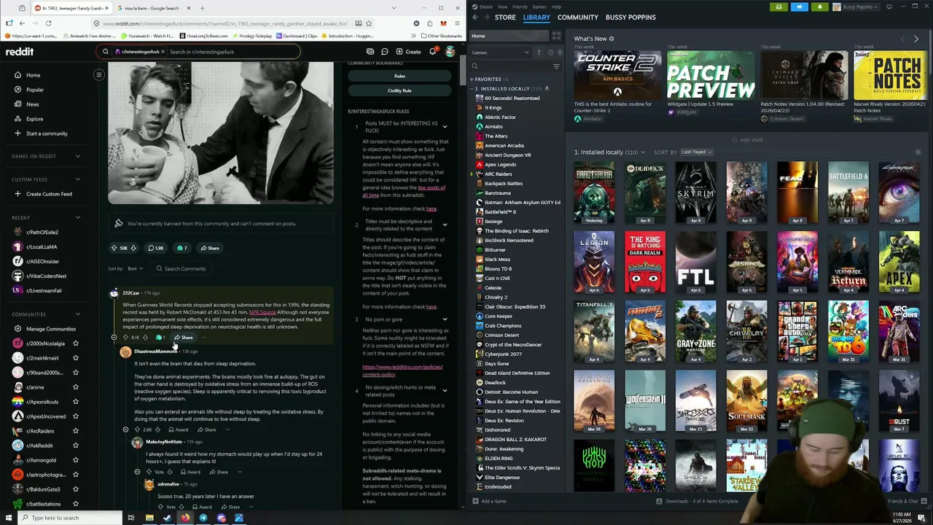Collapse MakeJoyNotHate's comment thread

tap(137, 472)
